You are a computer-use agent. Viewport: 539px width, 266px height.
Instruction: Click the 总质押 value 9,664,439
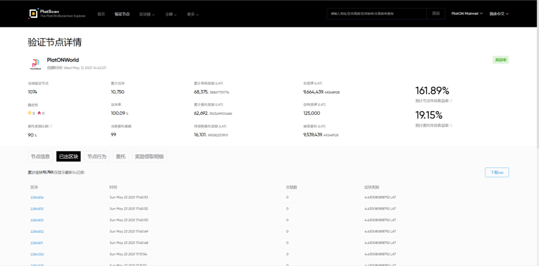(322, 92)
